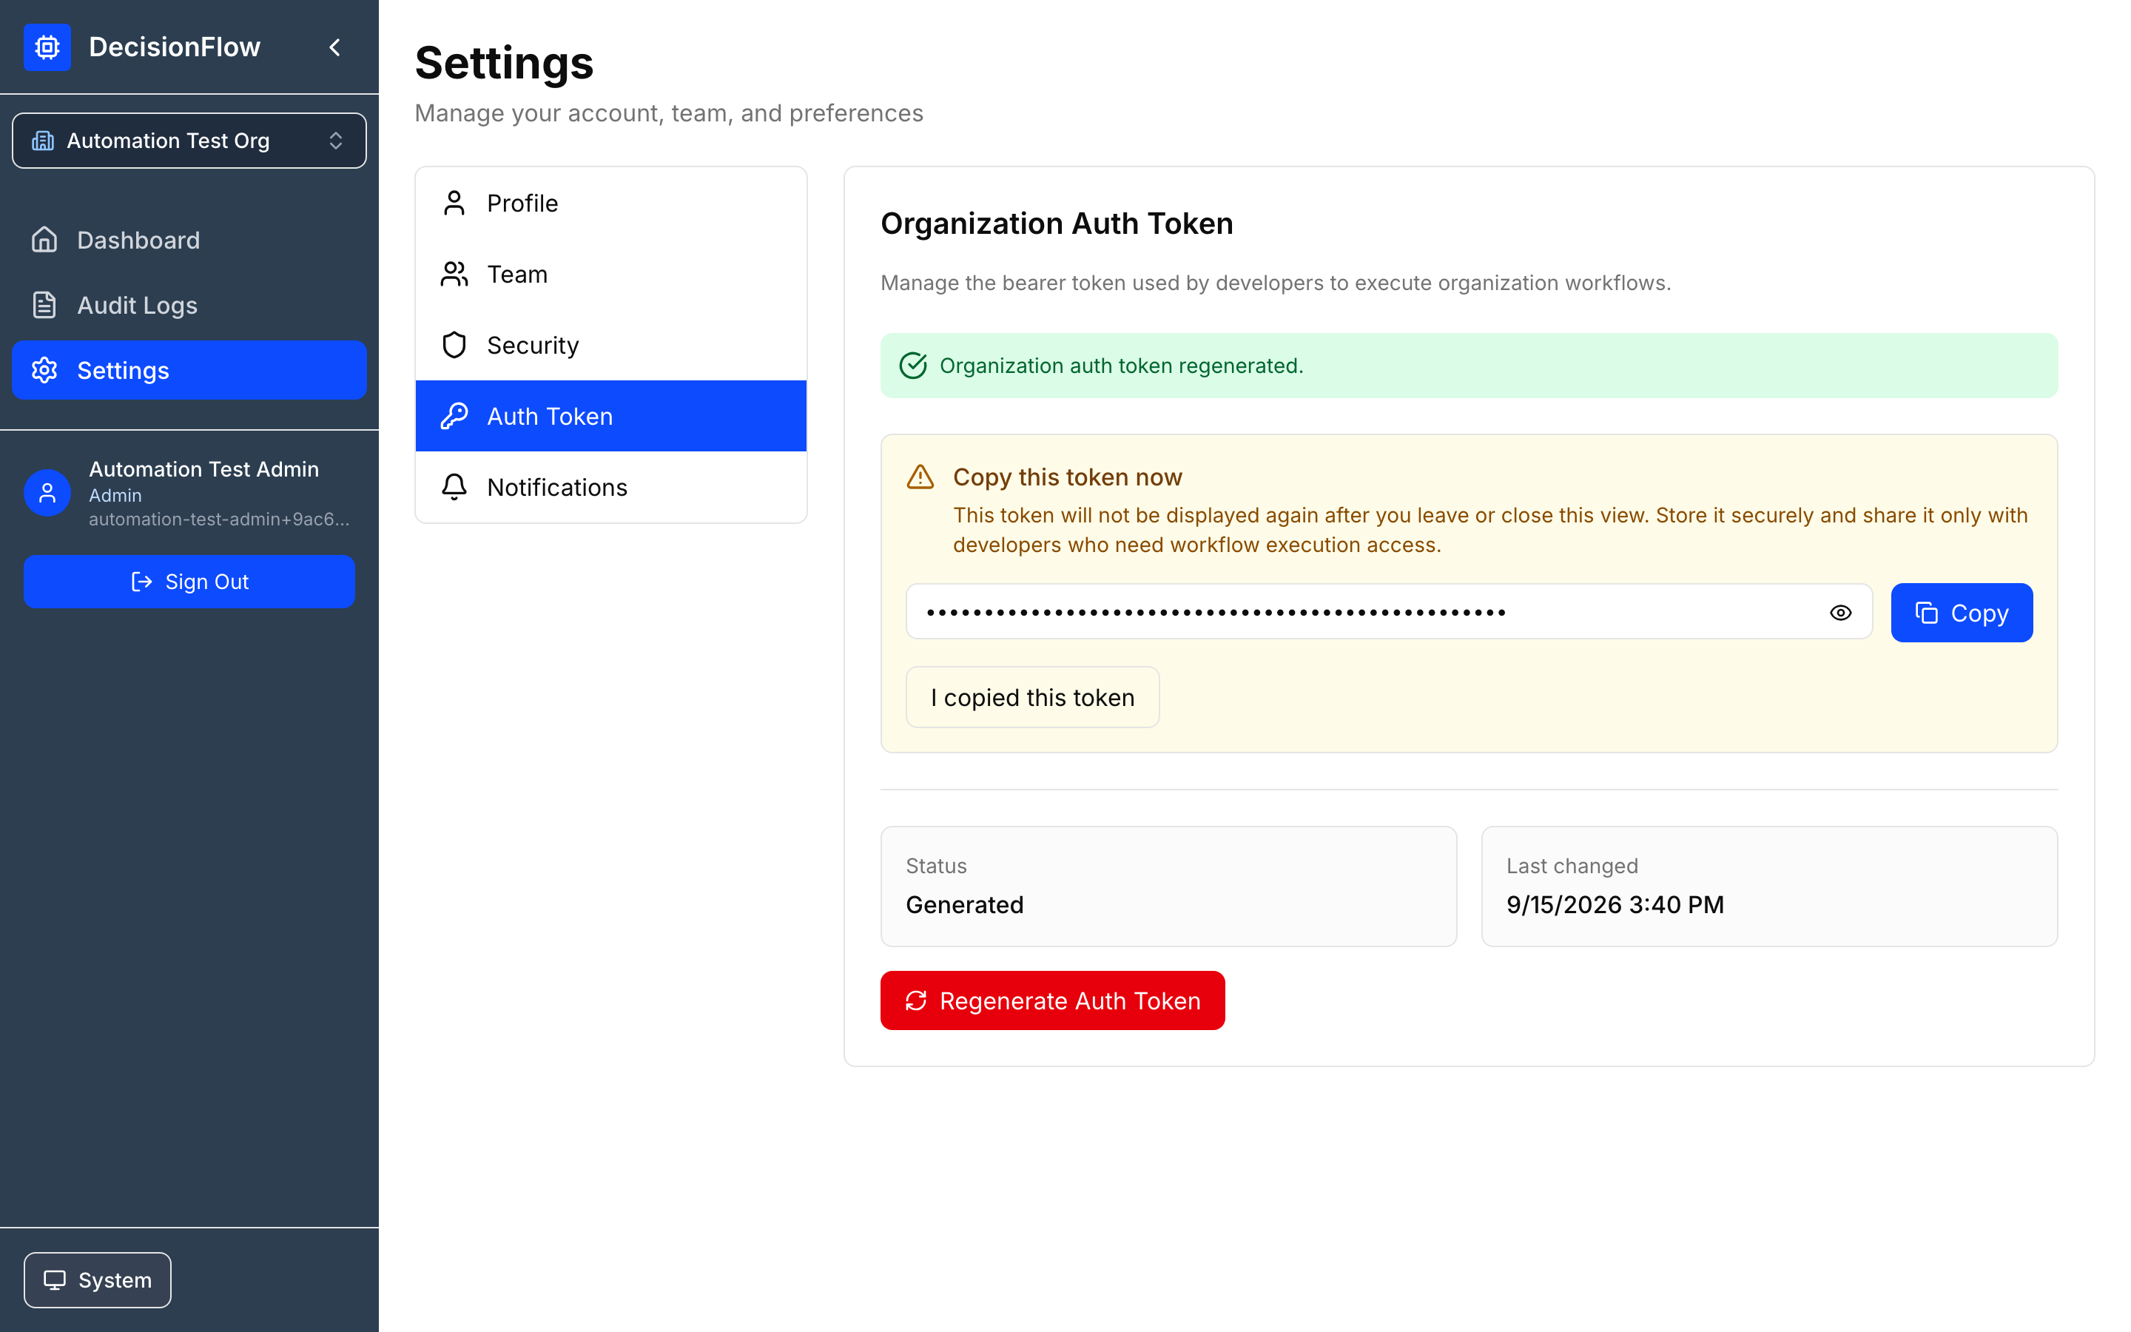Viewport: 2131px width, 1332px height.
Task: Open the Team settings tab
Action: click(x=611, y=274)
